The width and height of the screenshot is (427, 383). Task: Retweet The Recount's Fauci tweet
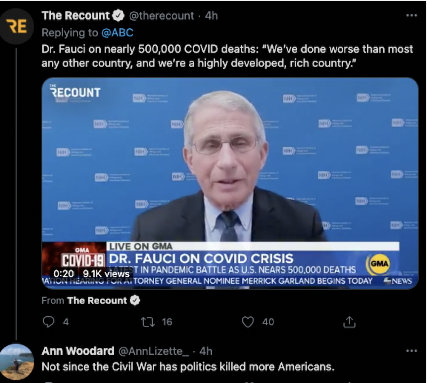pyautogui.click(x=148, y=322)
